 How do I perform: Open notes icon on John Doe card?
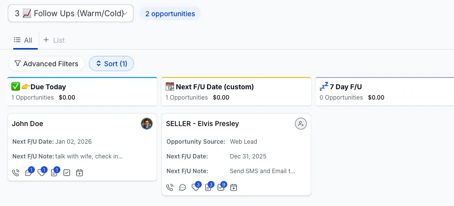tap(54, 173)
